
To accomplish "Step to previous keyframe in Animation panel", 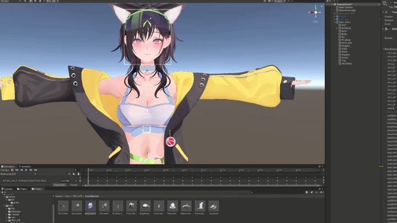I will (x=22, y=170).
